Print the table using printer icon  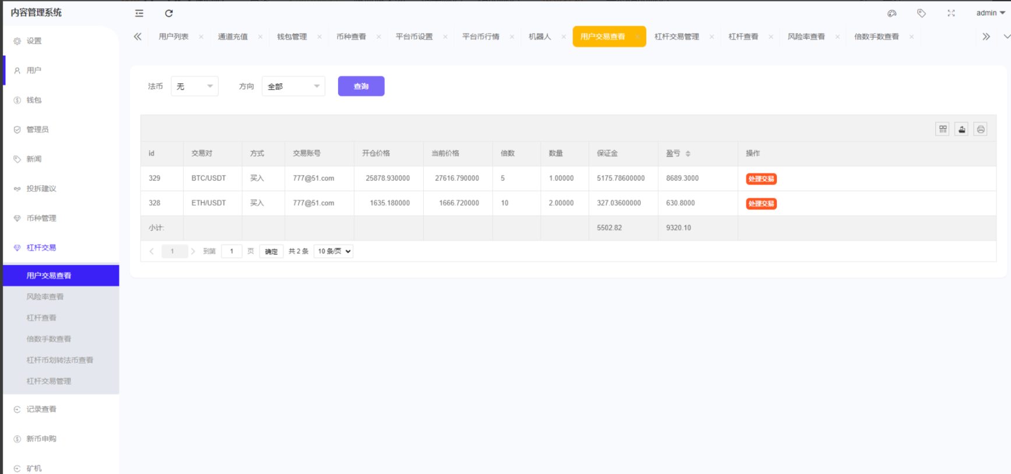pyautogui.click(x=981, y=129)
